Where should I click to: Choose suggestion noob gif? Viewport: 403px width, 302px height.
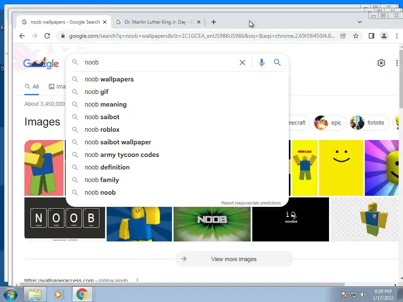(x=177, y=92)
